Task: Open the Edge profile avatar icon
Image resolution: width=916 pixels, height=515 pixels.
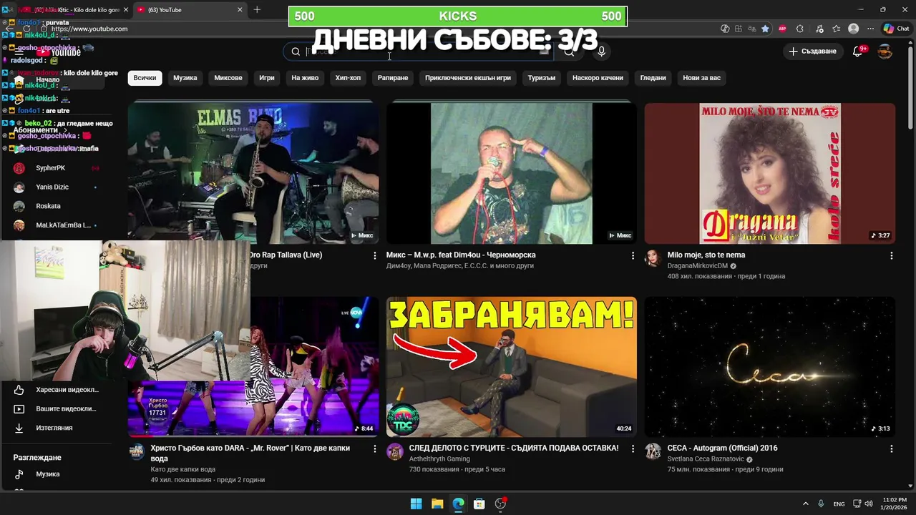Action: tap(853, 29)
